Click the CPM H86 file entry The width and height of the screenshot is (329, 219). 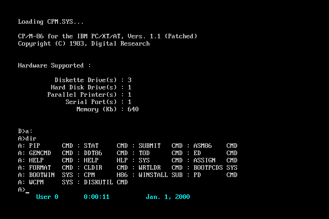click(106, 175)
